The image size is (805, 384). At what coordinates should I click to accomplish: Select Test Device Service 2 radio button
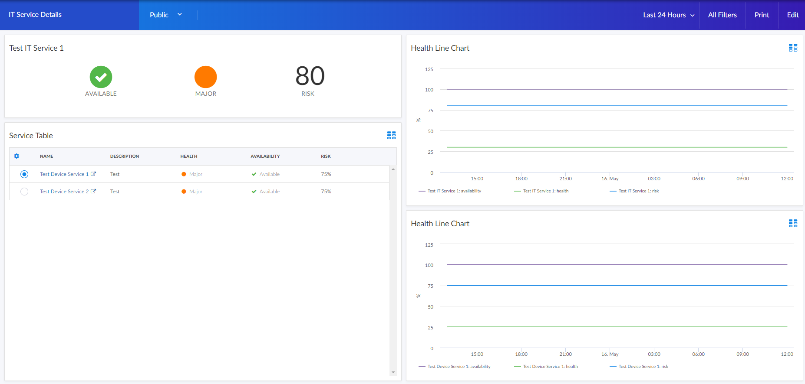click(x=24, y=192)
